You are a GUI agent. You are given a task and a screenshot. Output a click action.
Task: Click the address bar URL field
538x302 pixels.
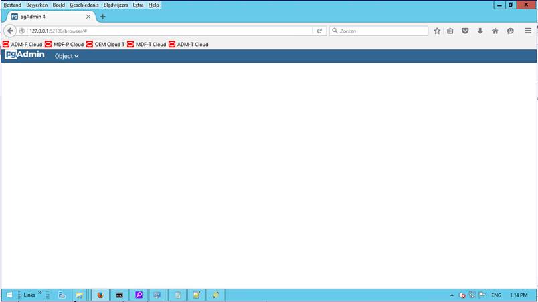pyautogui.click(x=167, y=31)
